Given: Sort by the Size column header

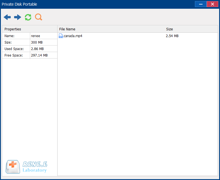Looking at the screenshot, I should click(170, 29).
